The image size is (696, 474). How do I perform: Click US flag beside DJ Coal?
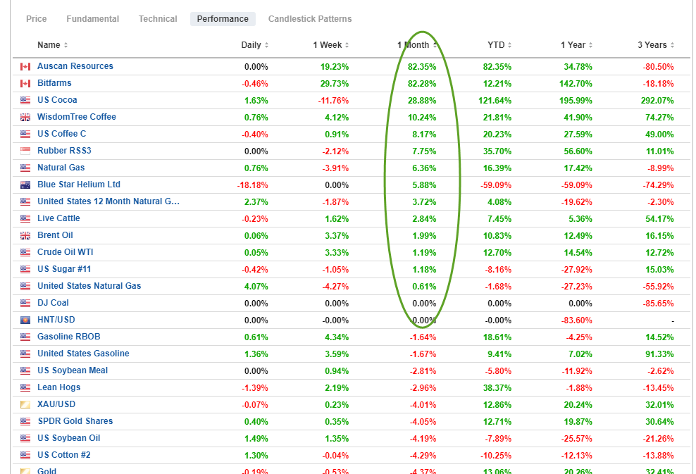point(25,303)
